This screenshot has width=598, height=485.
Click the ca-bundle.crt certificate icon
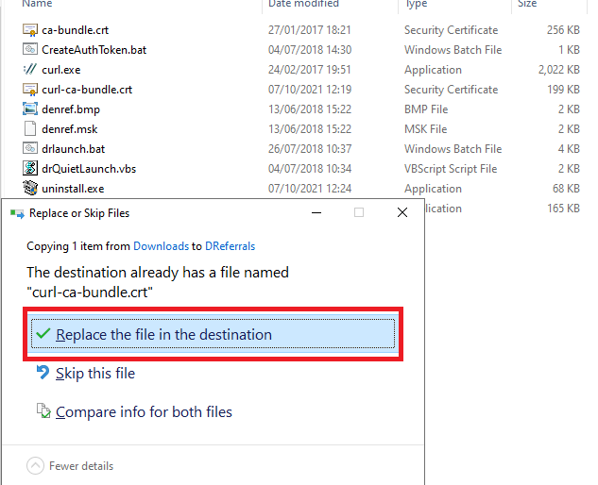[x=30, y=30]
